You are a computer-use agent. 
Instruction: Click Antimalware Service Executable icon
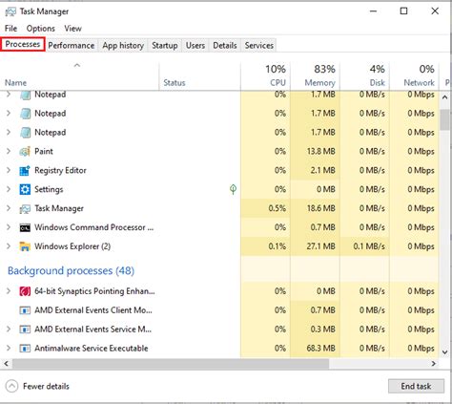coord(25,349)
